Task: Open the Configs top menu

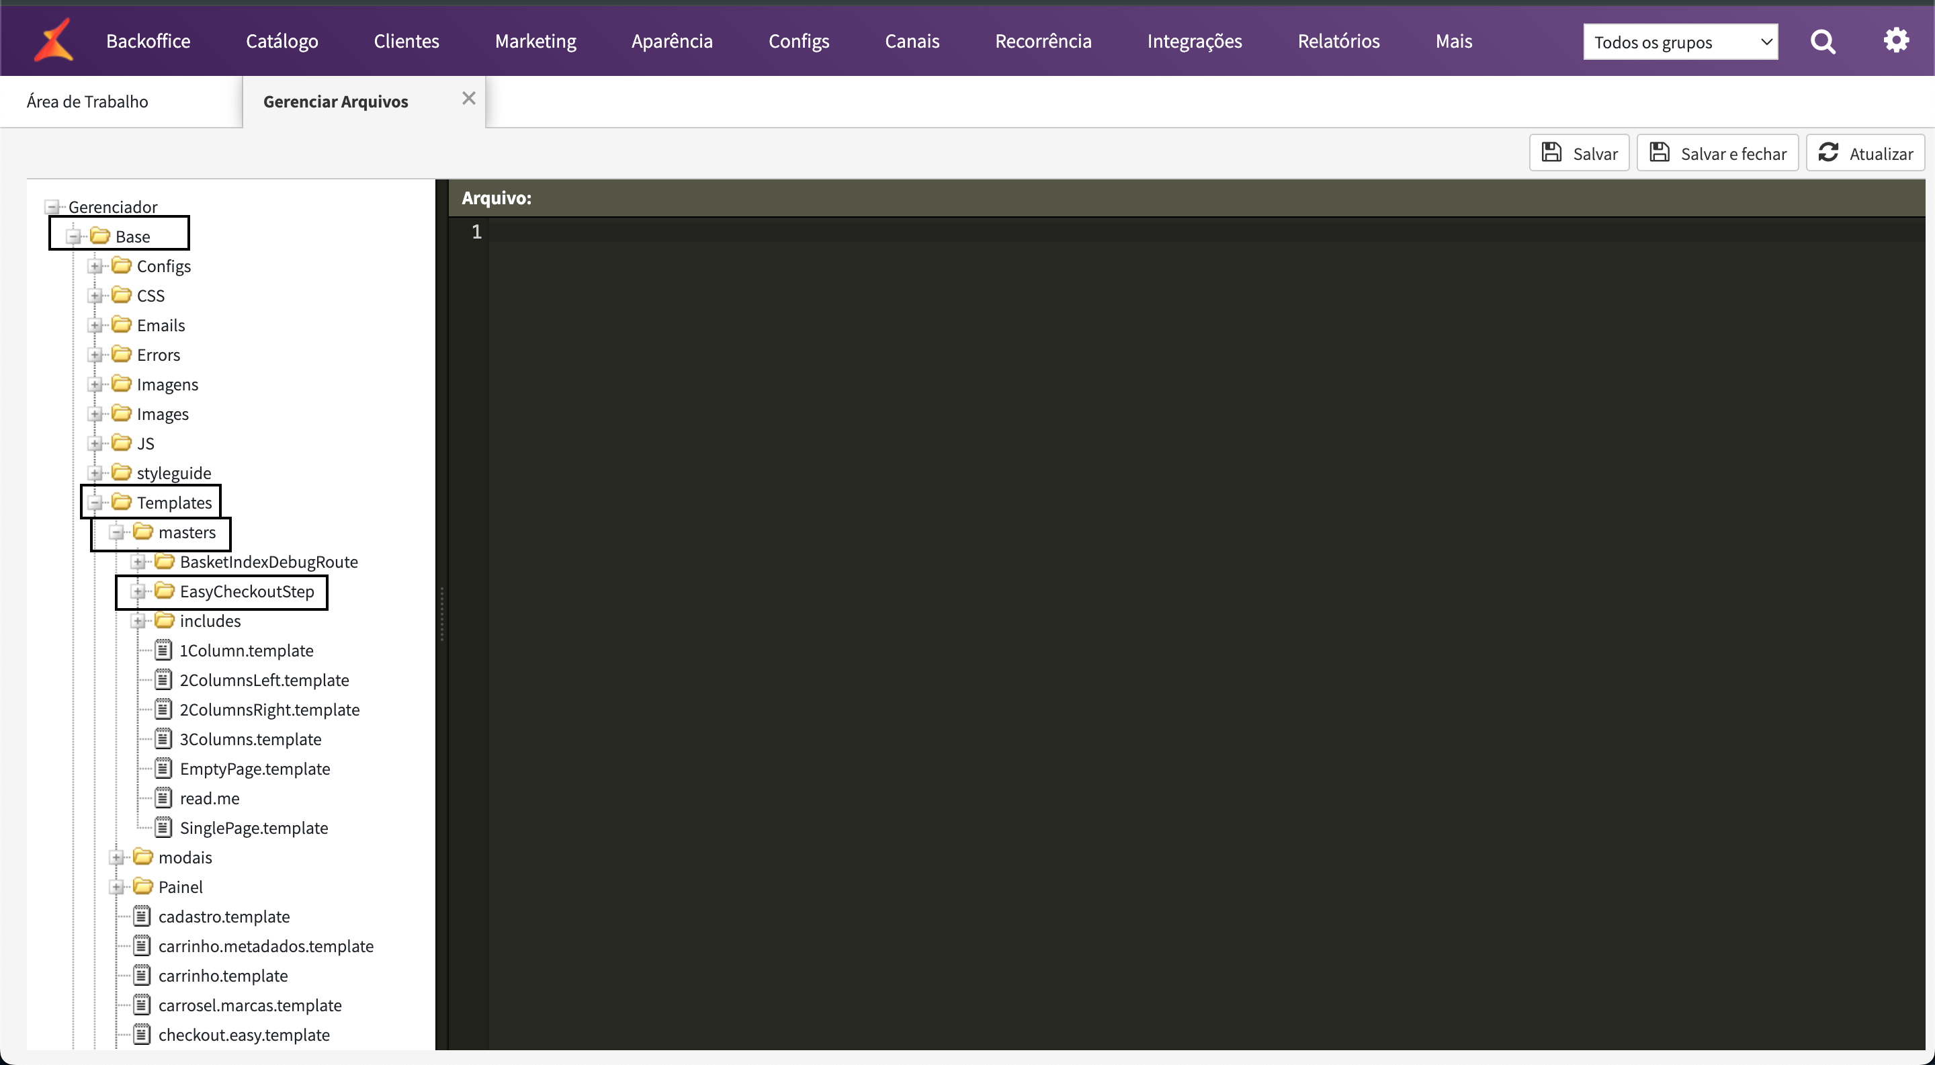Action: [798, 40]
